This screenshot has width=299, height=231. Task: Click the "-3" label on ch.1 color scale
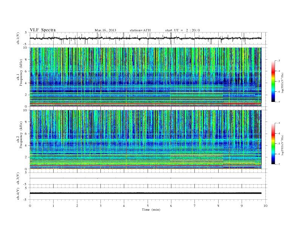click(278, 61)
